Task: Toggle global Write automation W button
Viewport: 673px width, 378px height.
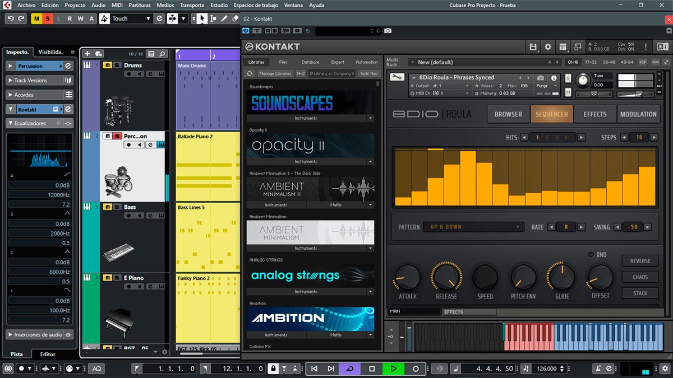Action: (x=81, y=18)
